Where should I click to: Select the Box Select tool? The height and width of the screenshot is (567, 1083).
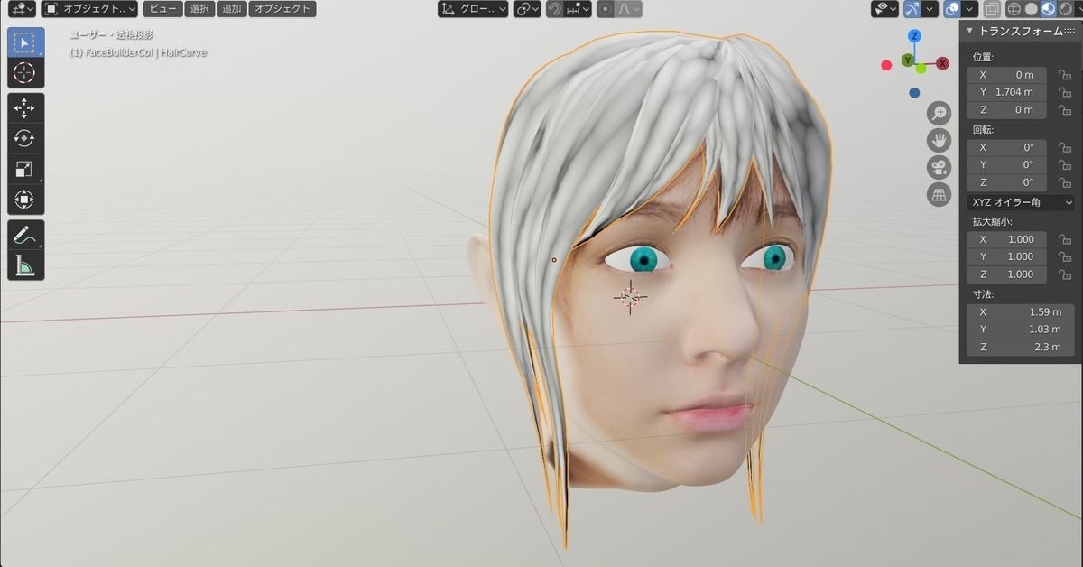click(25, 42)
